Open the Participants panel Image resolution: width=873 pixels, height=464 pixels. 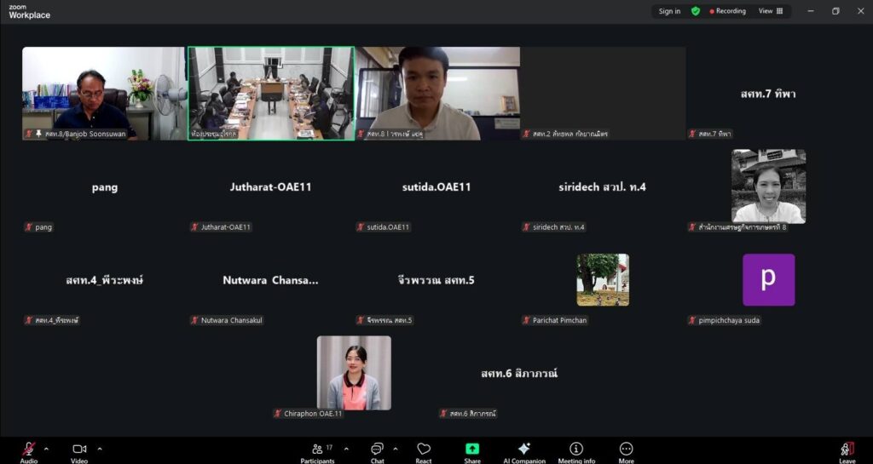(317, 450)
